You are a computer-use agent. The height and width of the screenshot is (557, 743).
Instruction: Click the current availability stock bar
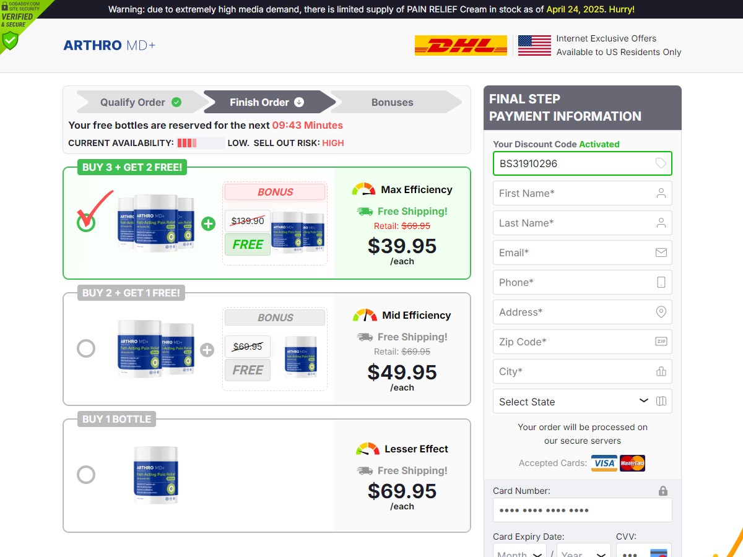coord(201,143)
